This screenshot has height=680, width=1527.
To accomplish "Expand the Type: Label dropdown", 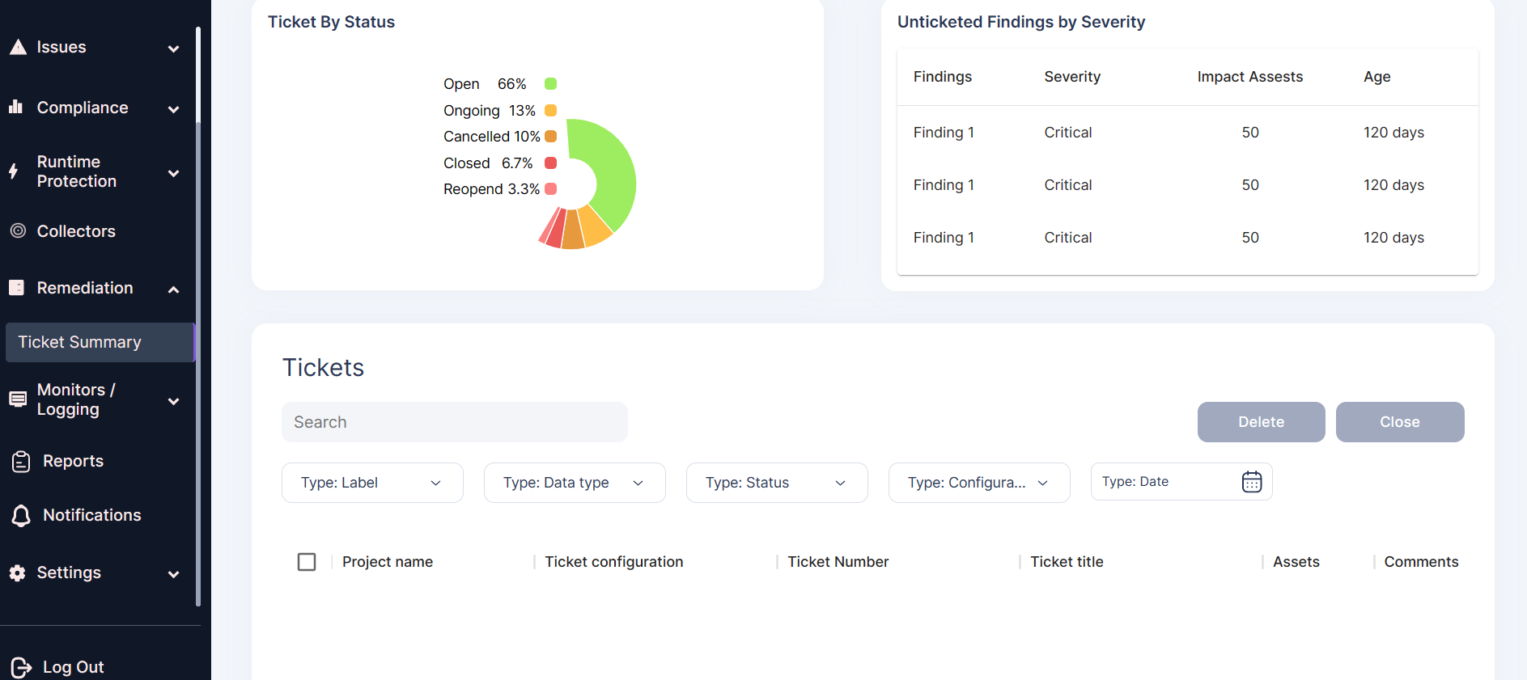I will pos(372,483).
